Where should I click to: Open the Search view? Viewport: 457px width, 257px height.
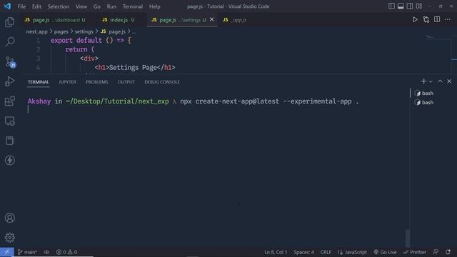[x=9, y=41]
